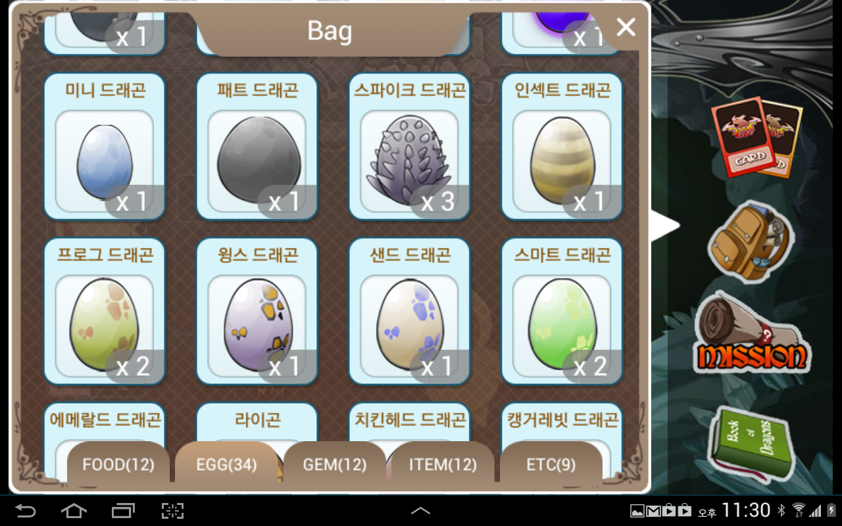Close the Bag window
This screenshot has height=526, width=842.
(626, 27)
